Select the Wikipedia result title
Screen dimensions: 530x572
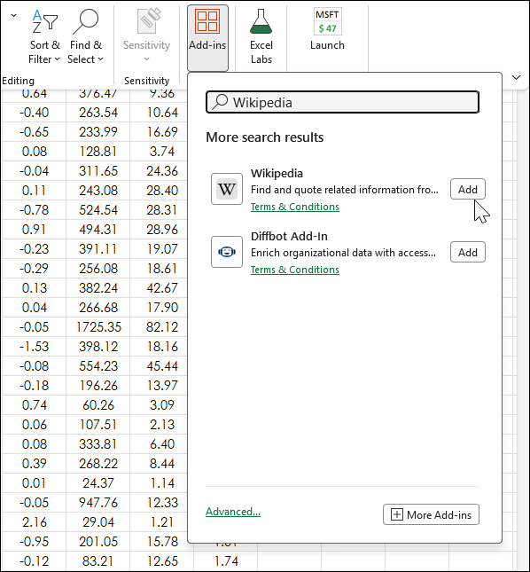tap(277, 173)
